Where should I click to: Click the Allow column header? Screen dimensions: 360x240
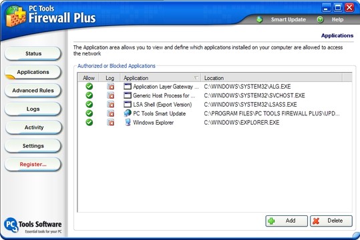pyautogui.click(x=89, y=78)
